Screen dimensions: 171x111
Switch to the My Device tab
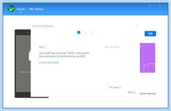pos(36,9)
